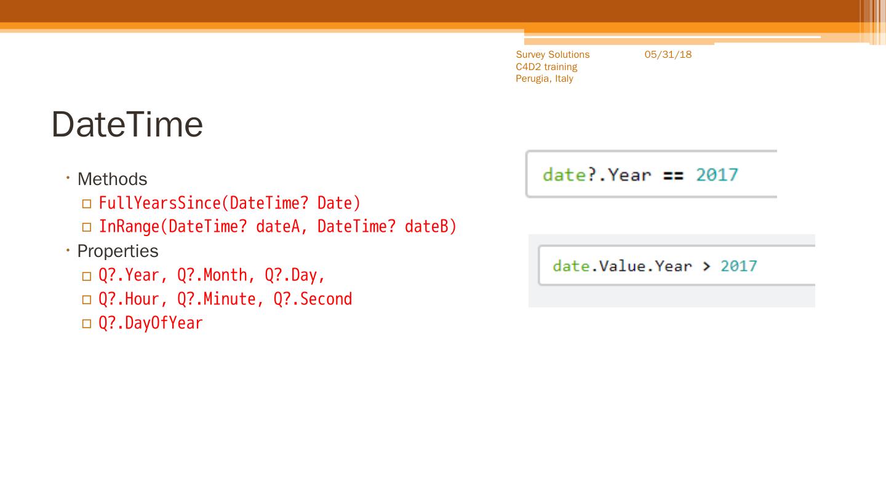The height and width of the screenshot is (498, 886).
Task: Click the 05/31/18 date in header
Action: [668, 55]
